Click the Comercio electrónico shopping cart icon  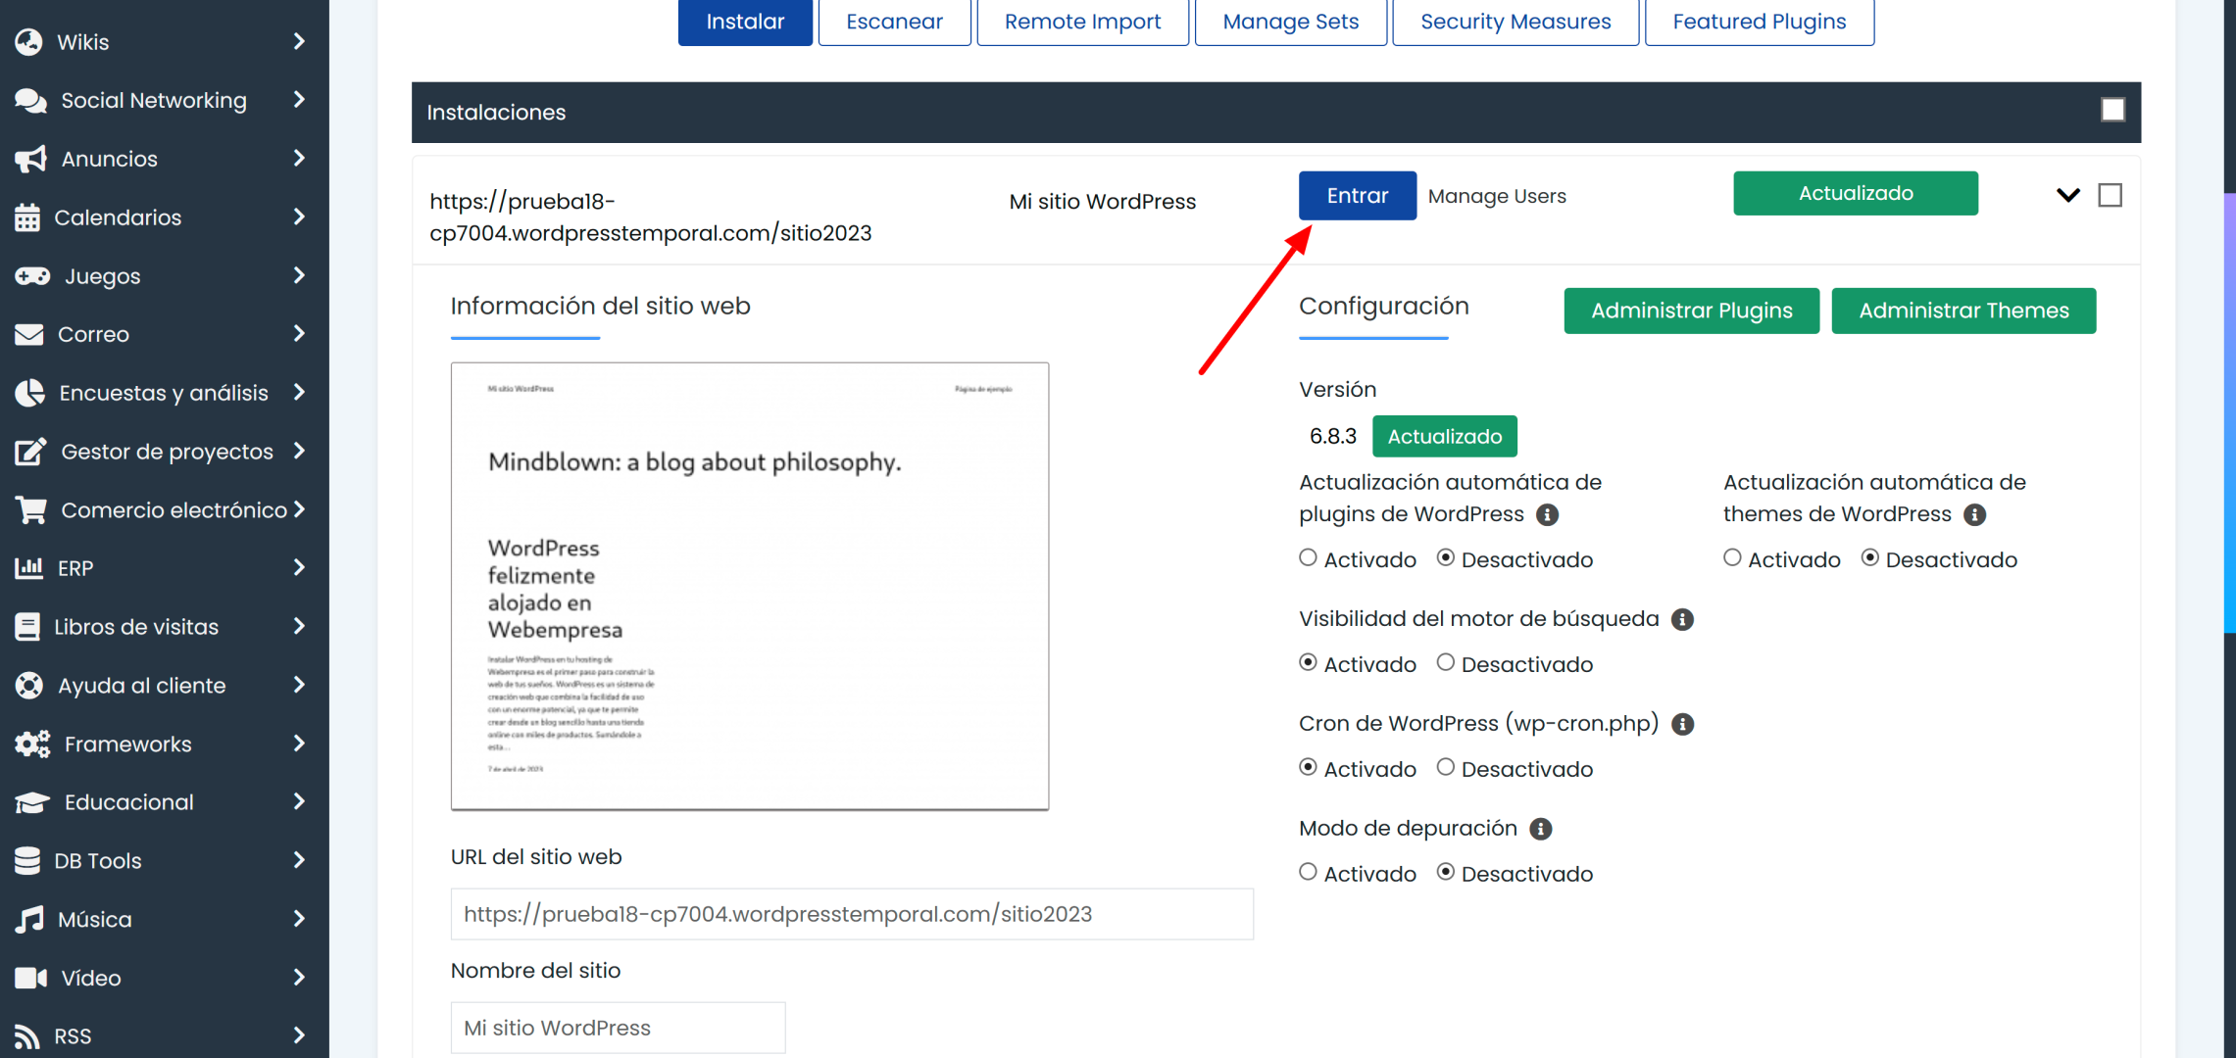30,510
